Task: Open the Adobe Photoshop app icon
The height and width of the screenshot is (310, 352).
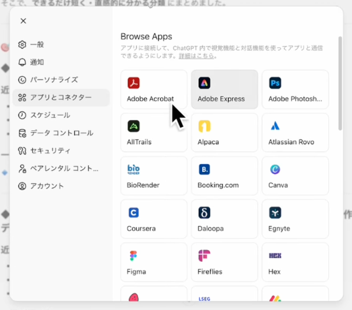Action: [275, 83]
